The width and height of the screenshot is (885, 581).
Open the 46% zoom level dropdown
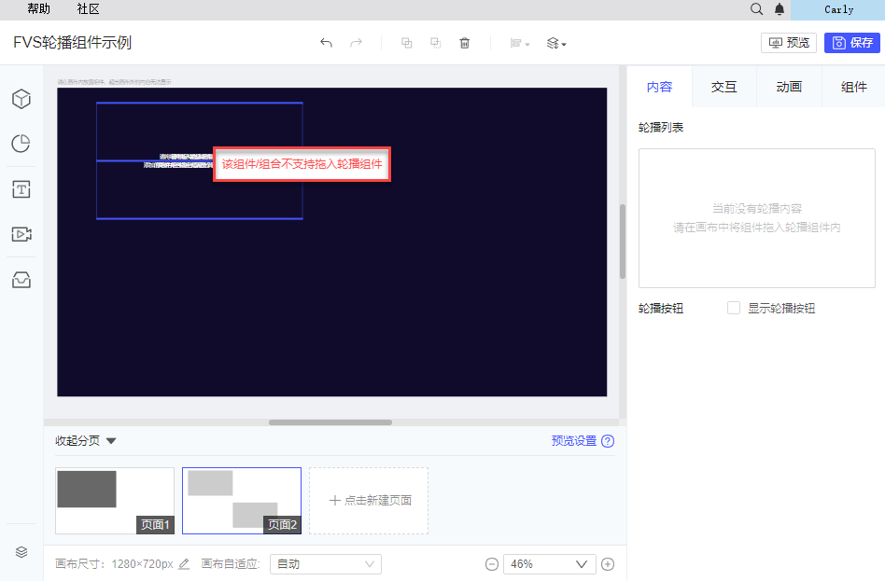coord(550,564)
